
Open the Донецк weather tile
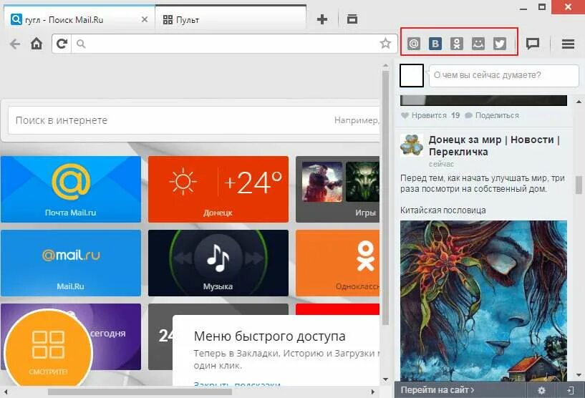[218, 189]
